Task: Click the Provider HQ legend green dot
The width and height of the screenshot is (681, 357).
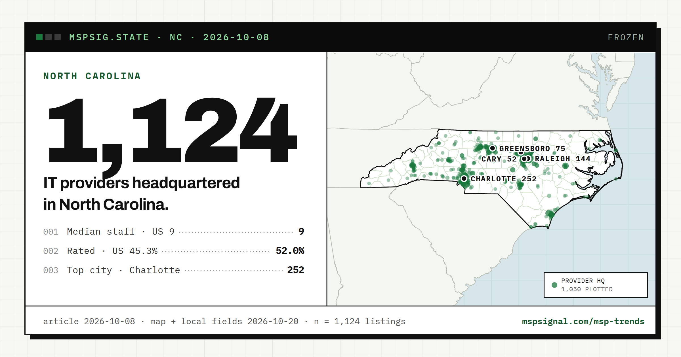Action: click(x=554, y=285)
